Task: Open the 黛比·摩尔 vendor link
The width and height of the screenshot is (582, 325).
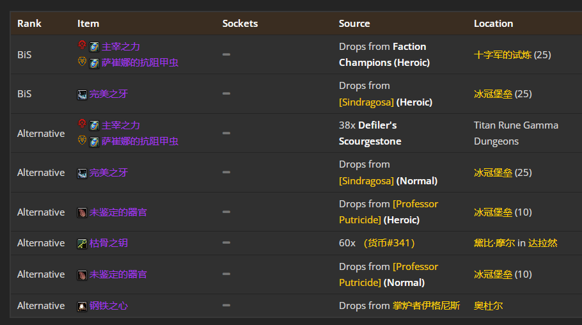Action: (x=494, y=243)
